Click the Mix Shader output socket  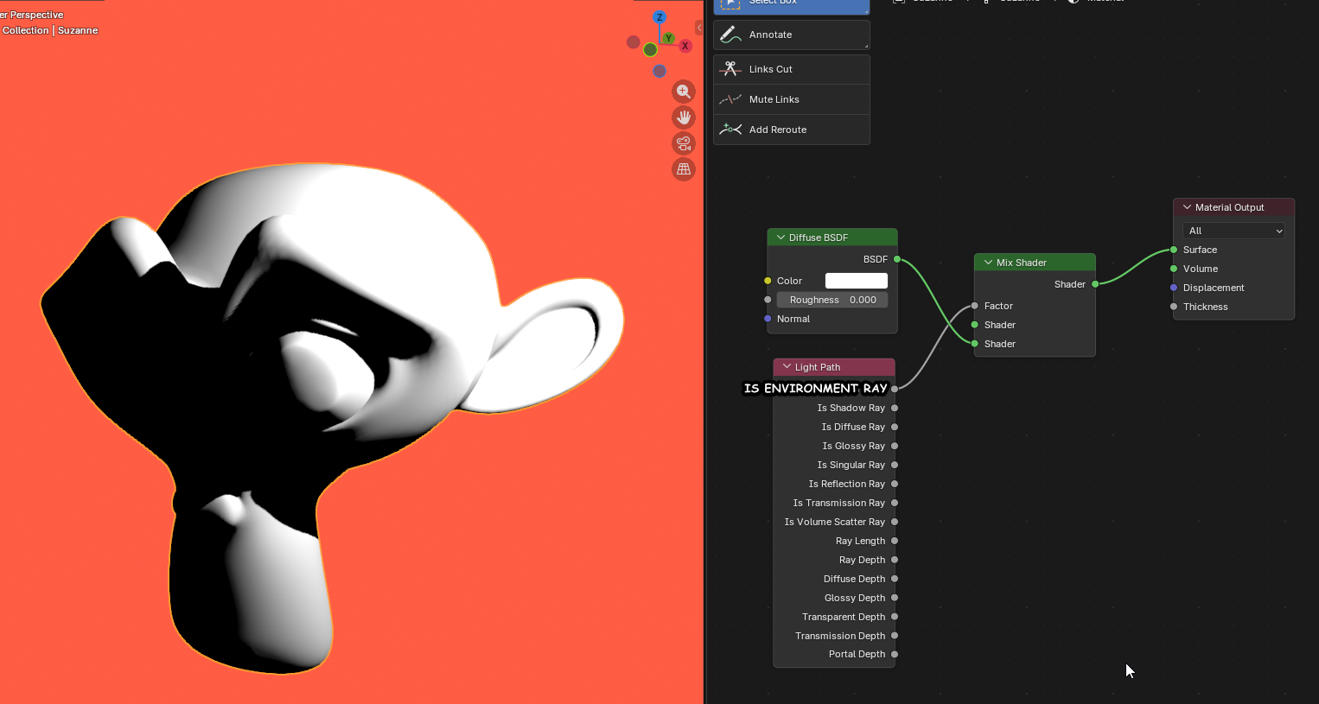tap(1095, 284)
